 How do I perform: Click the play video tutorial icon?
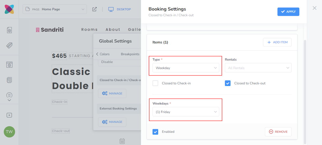click(x=9, y=115)
